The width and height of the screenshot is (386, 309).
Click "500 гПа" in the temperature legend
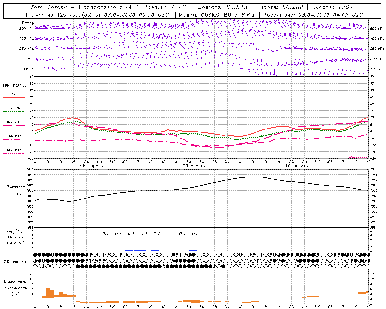(14, 150)
